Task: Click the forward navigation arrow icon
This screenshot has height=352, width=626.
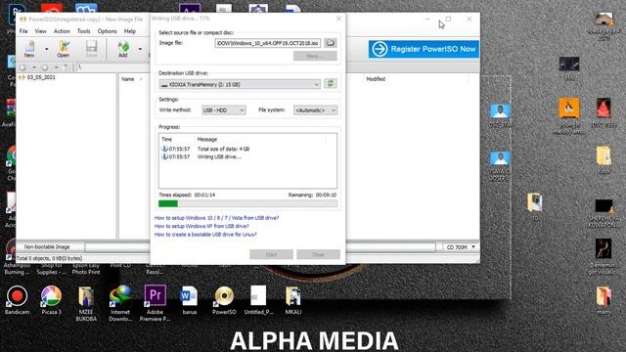Action: [x=45, y=67]
